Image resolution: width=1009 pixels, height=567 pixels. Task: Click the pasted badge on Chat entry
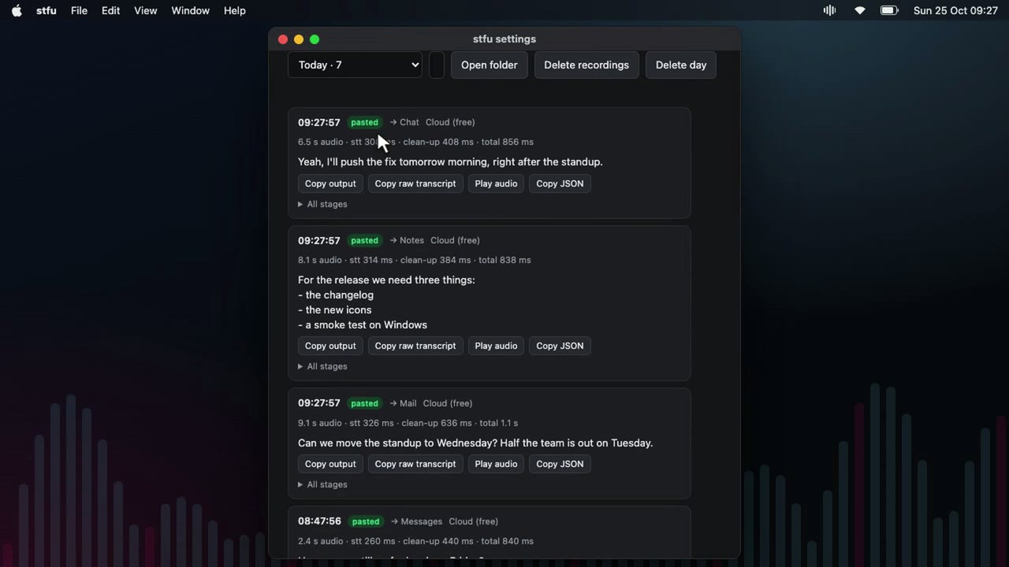364,122
